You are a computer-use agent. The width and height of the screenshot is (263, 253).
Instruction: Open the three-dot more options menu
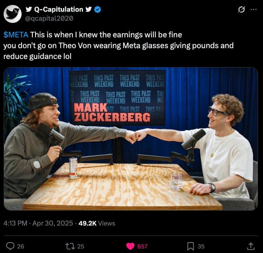pos(254,9)
